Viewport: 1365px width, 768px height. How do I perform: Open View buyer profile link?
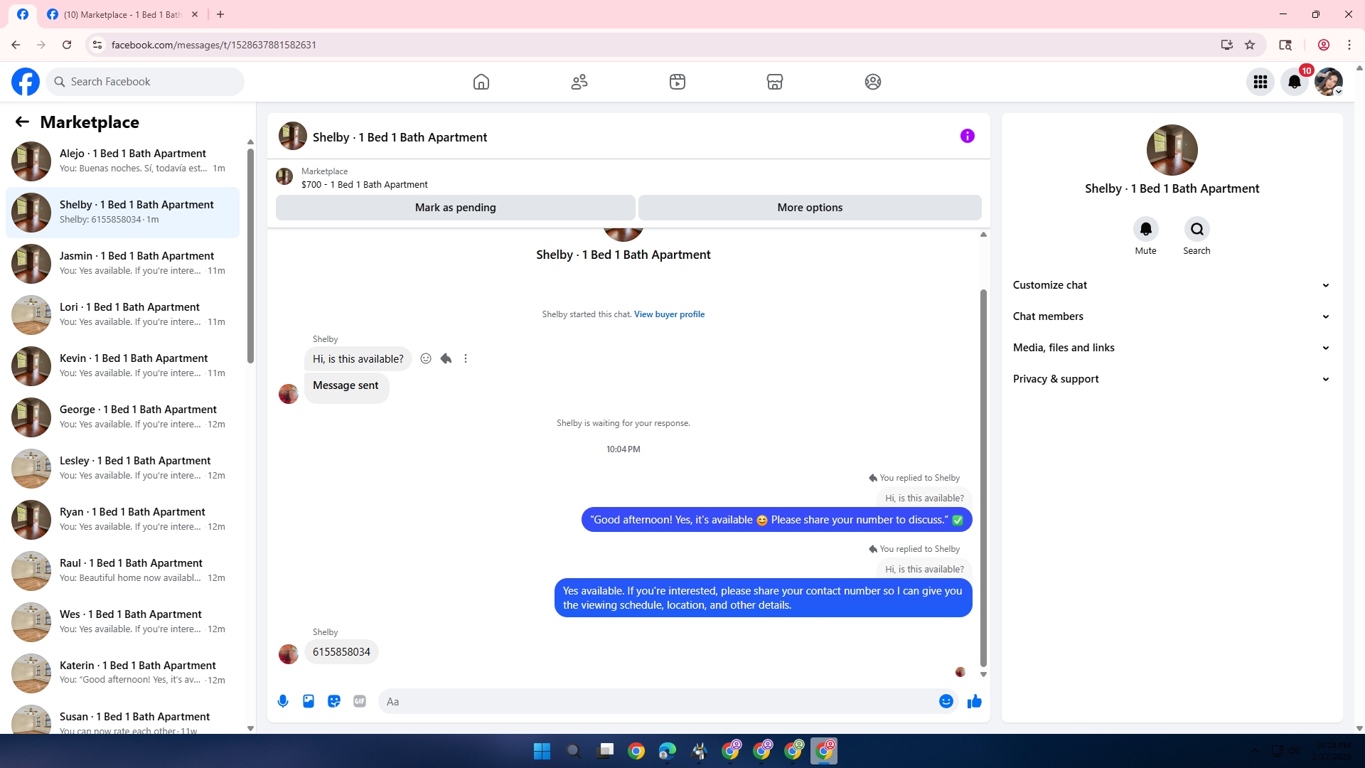point(669,314)
